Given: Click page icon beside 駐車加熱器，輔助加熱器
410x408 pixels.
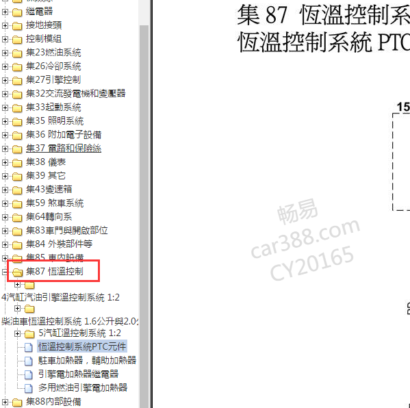Looking at the screenshot, I should (x=29, y=361).
